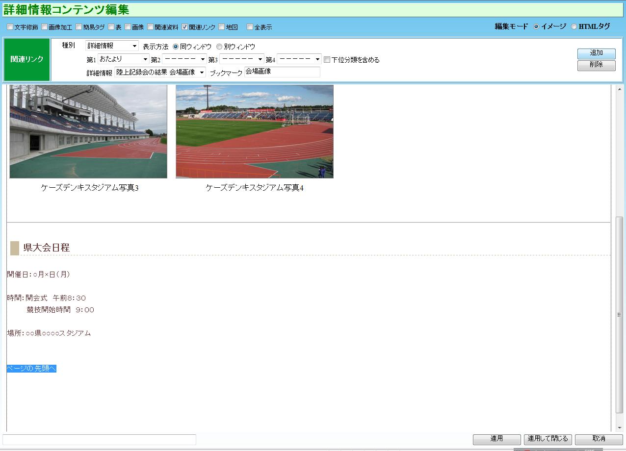The height and width of the screenshot is (451, 626).
Task: Open the 種別 dropdown showing 詳細情報
Action: pyautogui.click(x=112, y=46)
